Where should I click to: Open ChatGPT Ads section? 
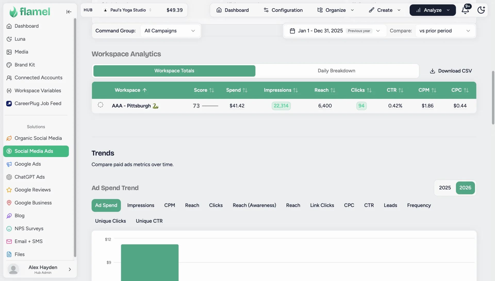point(36,177)
